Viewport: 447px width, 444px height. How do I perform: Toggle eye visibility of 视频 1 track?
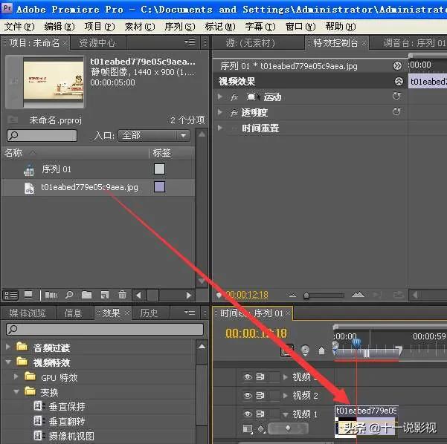248,414
